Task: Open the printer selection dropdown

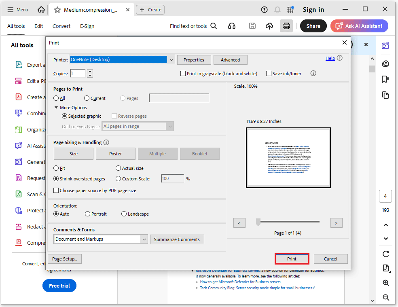Action: tap(171, 59)
